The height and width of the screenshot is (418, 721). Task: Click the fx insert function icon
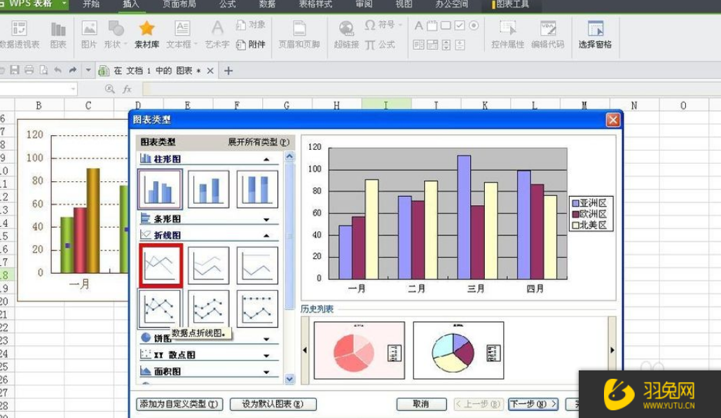(x=128, y=89)
